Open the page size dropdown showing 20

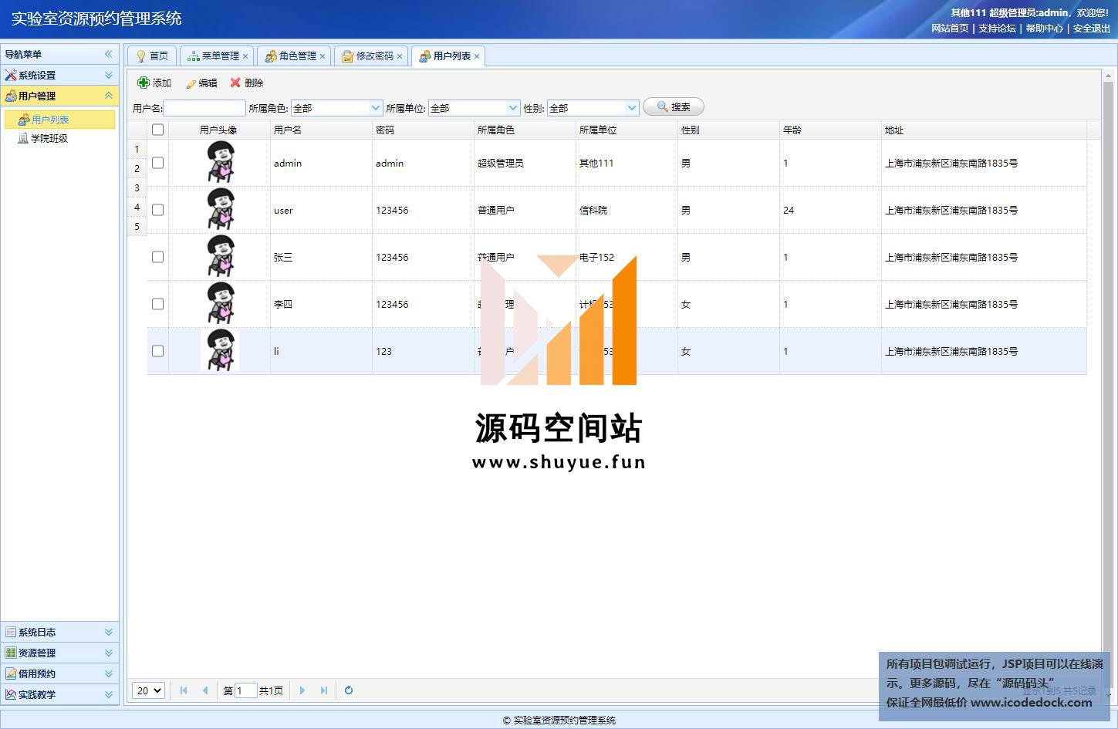[148, 690]
